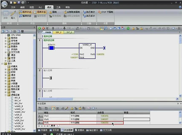Insert a contact using the toolbar contact icon
This screenshot has height=135, width=182.
click(x=159, y=28)
